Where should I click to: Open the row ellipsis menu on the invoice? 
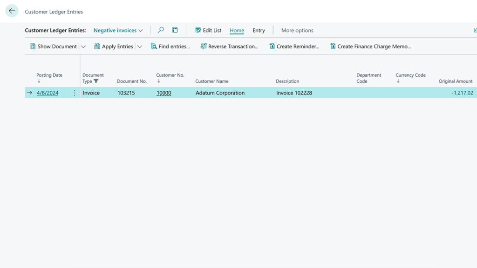pos(74,93)
